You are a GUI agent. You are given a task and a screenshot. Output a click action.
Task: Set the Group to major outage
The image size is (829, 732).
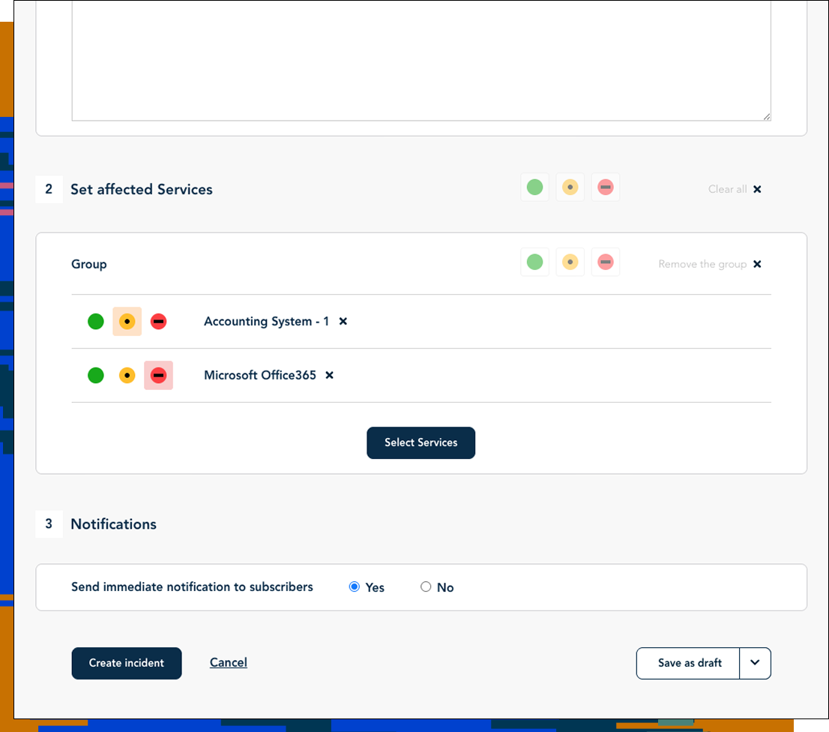point(605,262)
